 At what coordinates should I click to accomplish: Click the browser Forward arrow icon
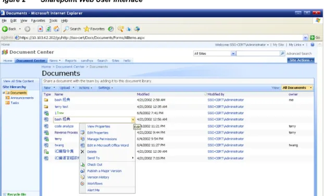[x=27, y=29]
